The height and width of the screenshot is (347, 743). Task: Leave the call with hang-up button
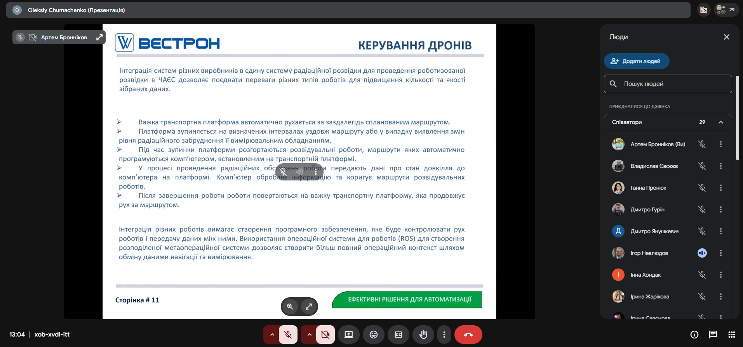click(x=468, y=335)
